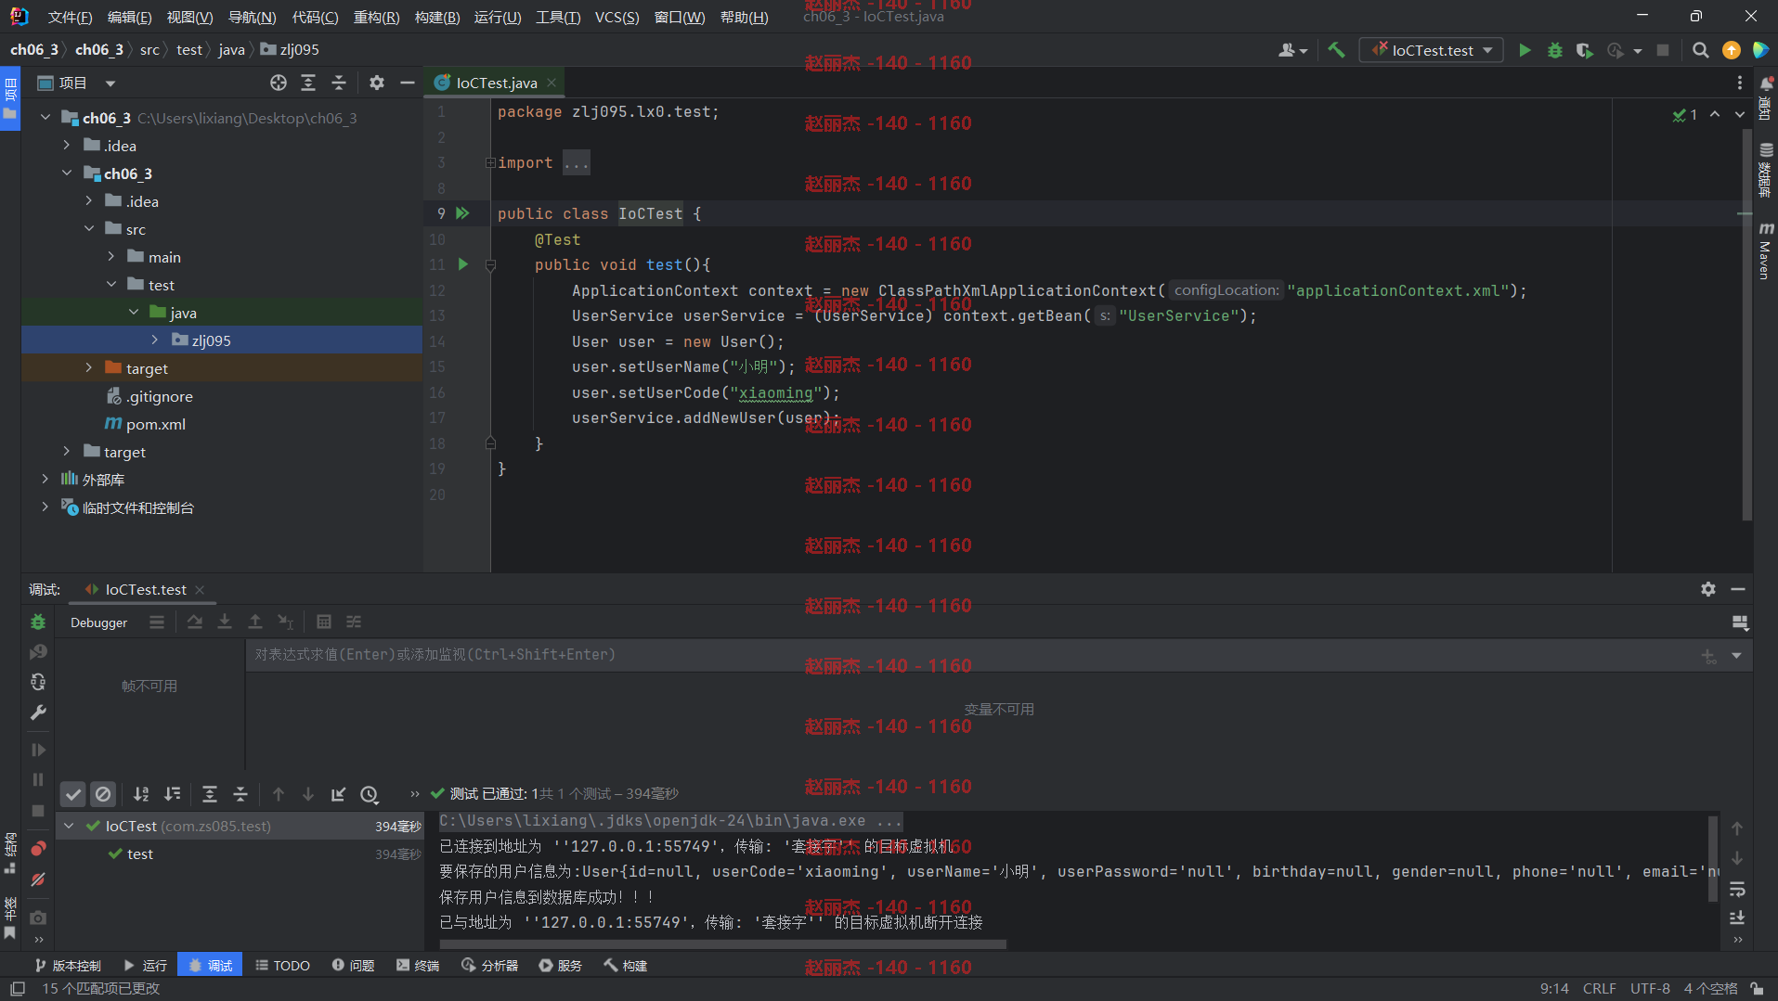Open the VCS(S) menu
Viewport: 1778px width, 1001px height.
click(616, 17)
